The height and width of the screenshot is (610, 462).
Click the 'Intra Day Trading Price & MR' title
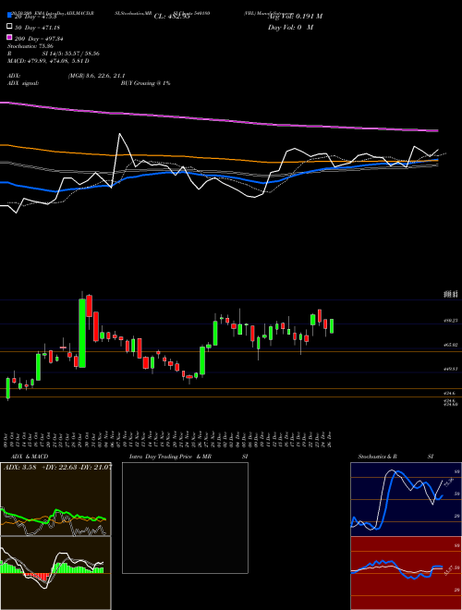(170, 457)
